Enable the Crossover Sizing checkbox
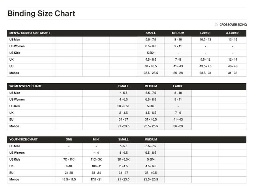 216,25
